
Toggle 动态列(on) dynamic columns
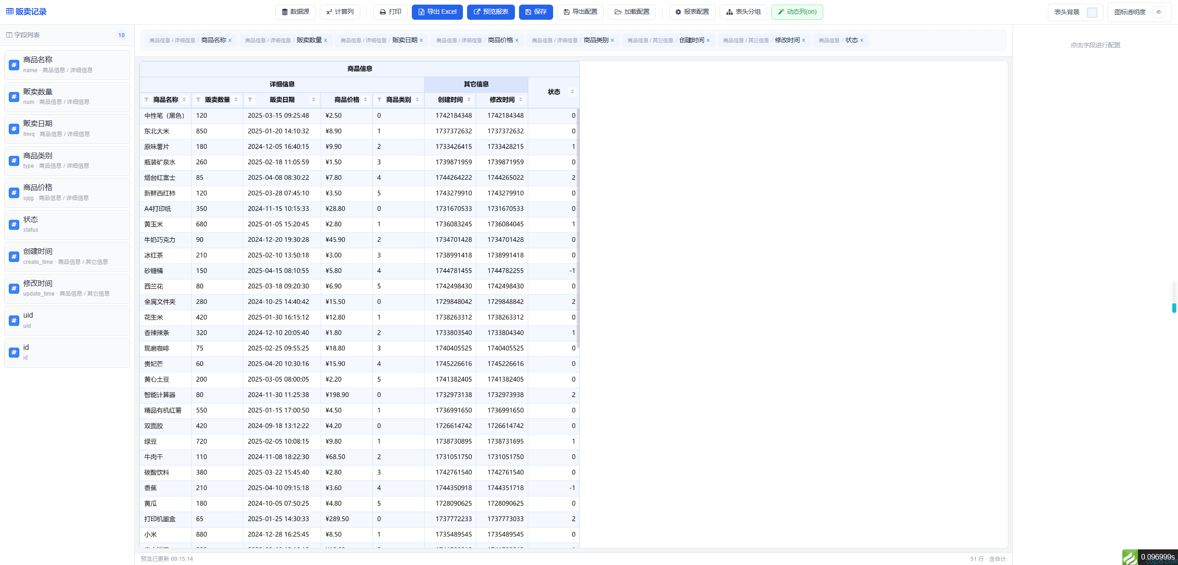coord(797,12)
